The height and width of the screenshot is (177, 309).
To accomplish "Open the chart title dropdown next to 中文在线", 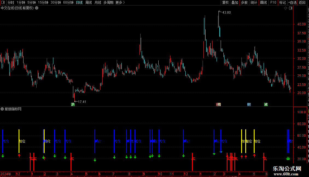I will point(37,8).
